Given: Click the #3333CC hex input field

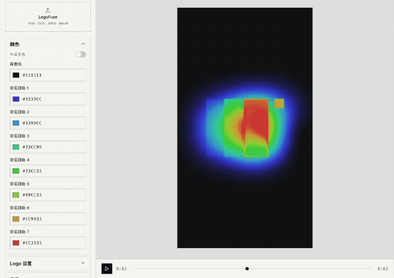Looking at the screenshot, I should pos(48,99).
